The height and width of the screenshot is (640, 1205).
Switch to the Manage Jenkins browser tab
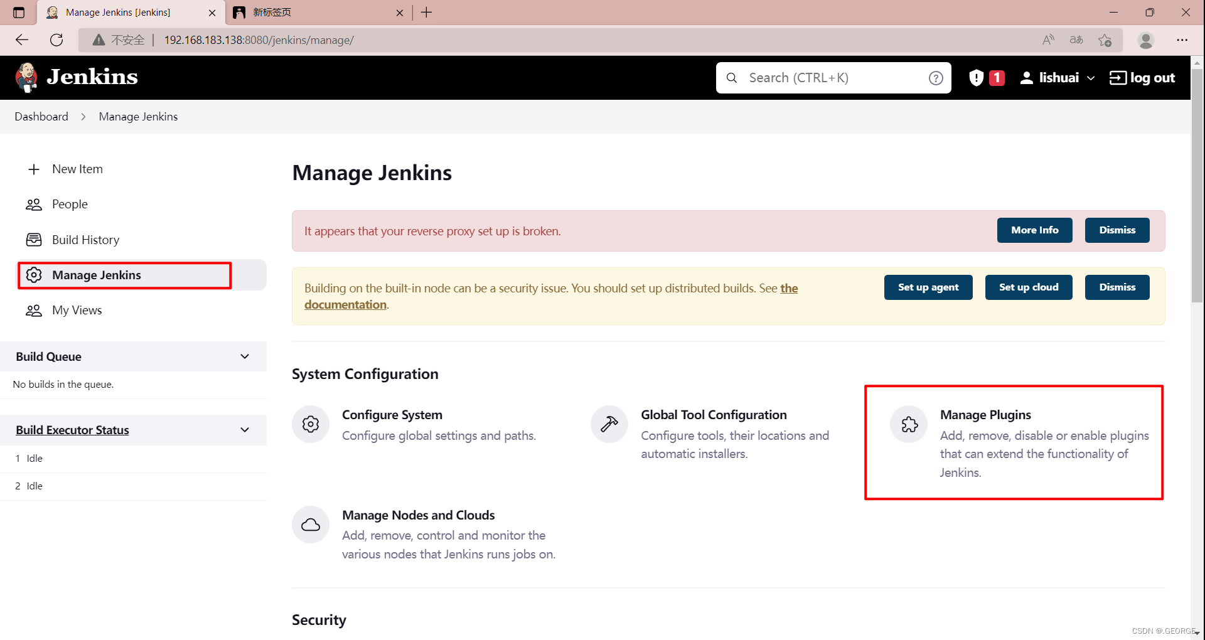[131, 13]
